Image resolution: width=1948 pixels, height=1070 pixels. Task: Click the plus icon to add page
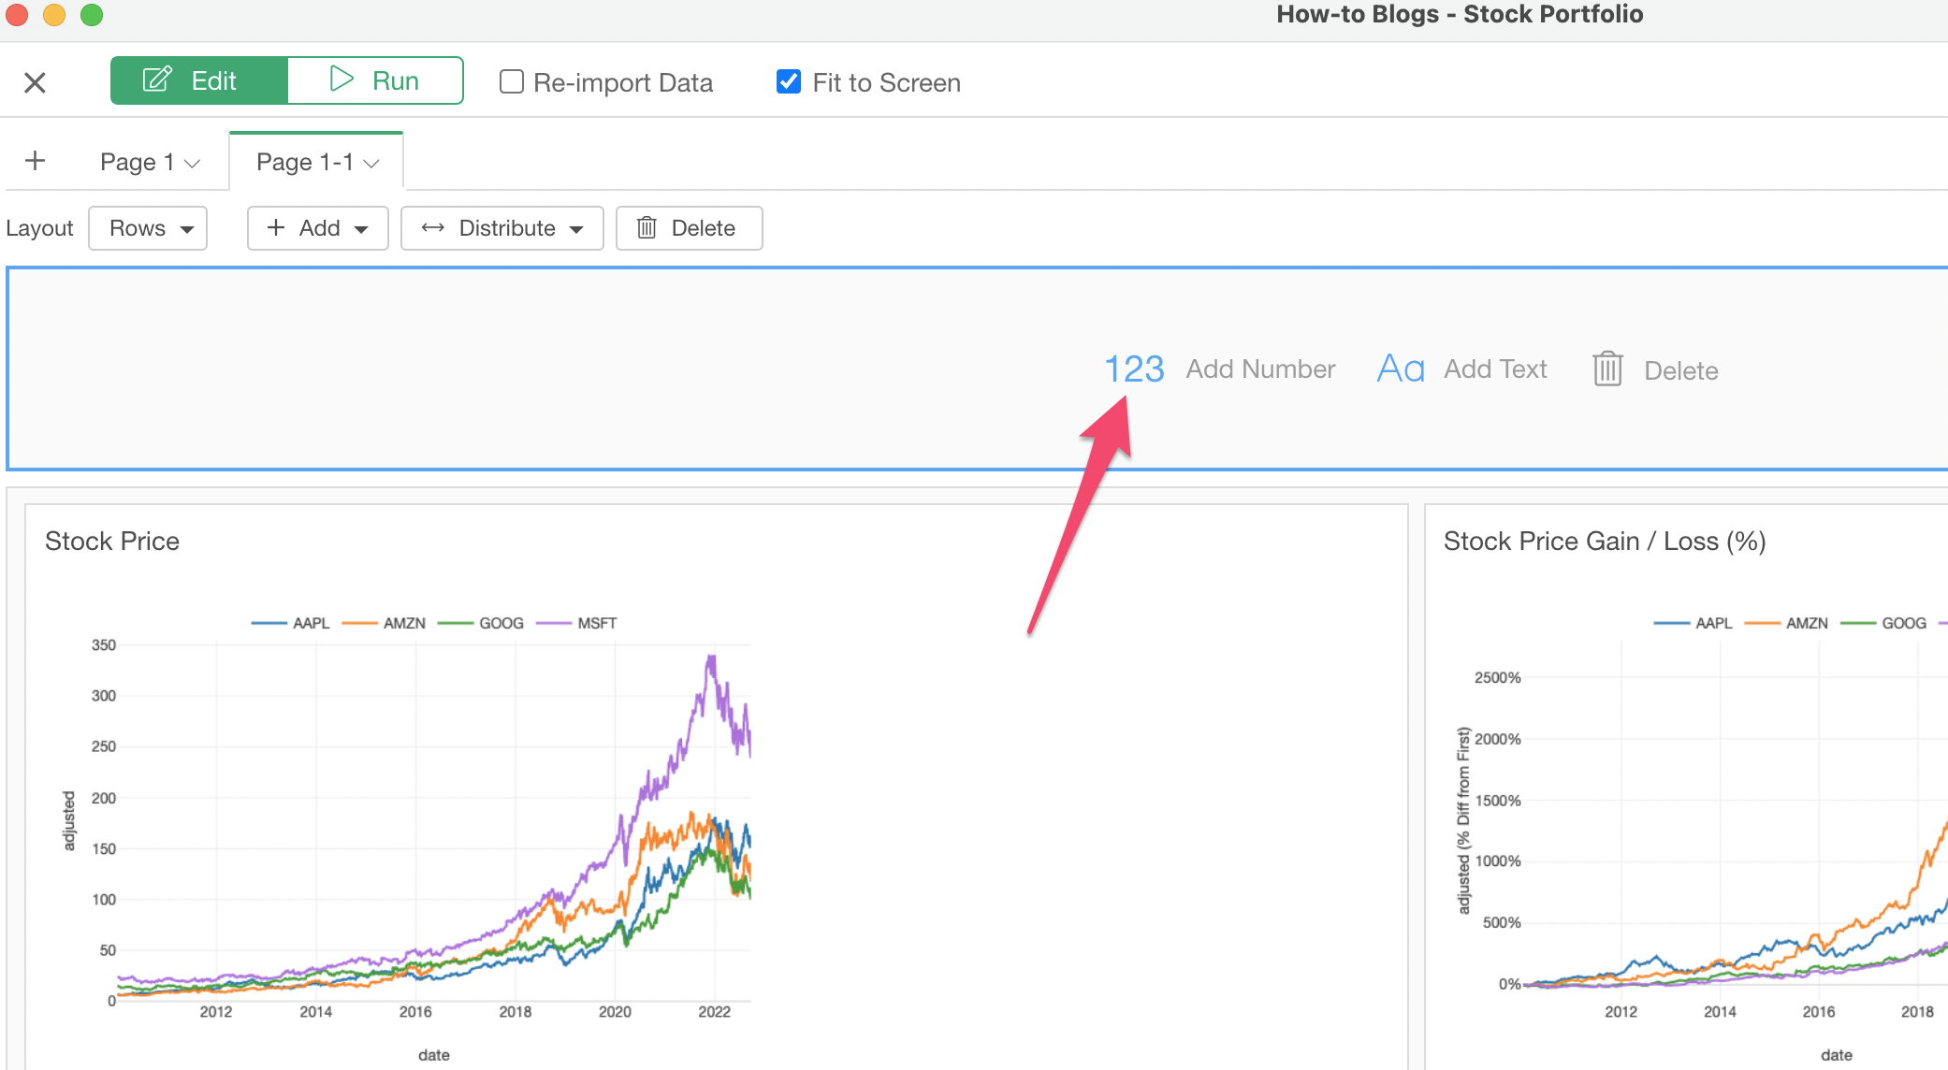(x=35, y=161)
